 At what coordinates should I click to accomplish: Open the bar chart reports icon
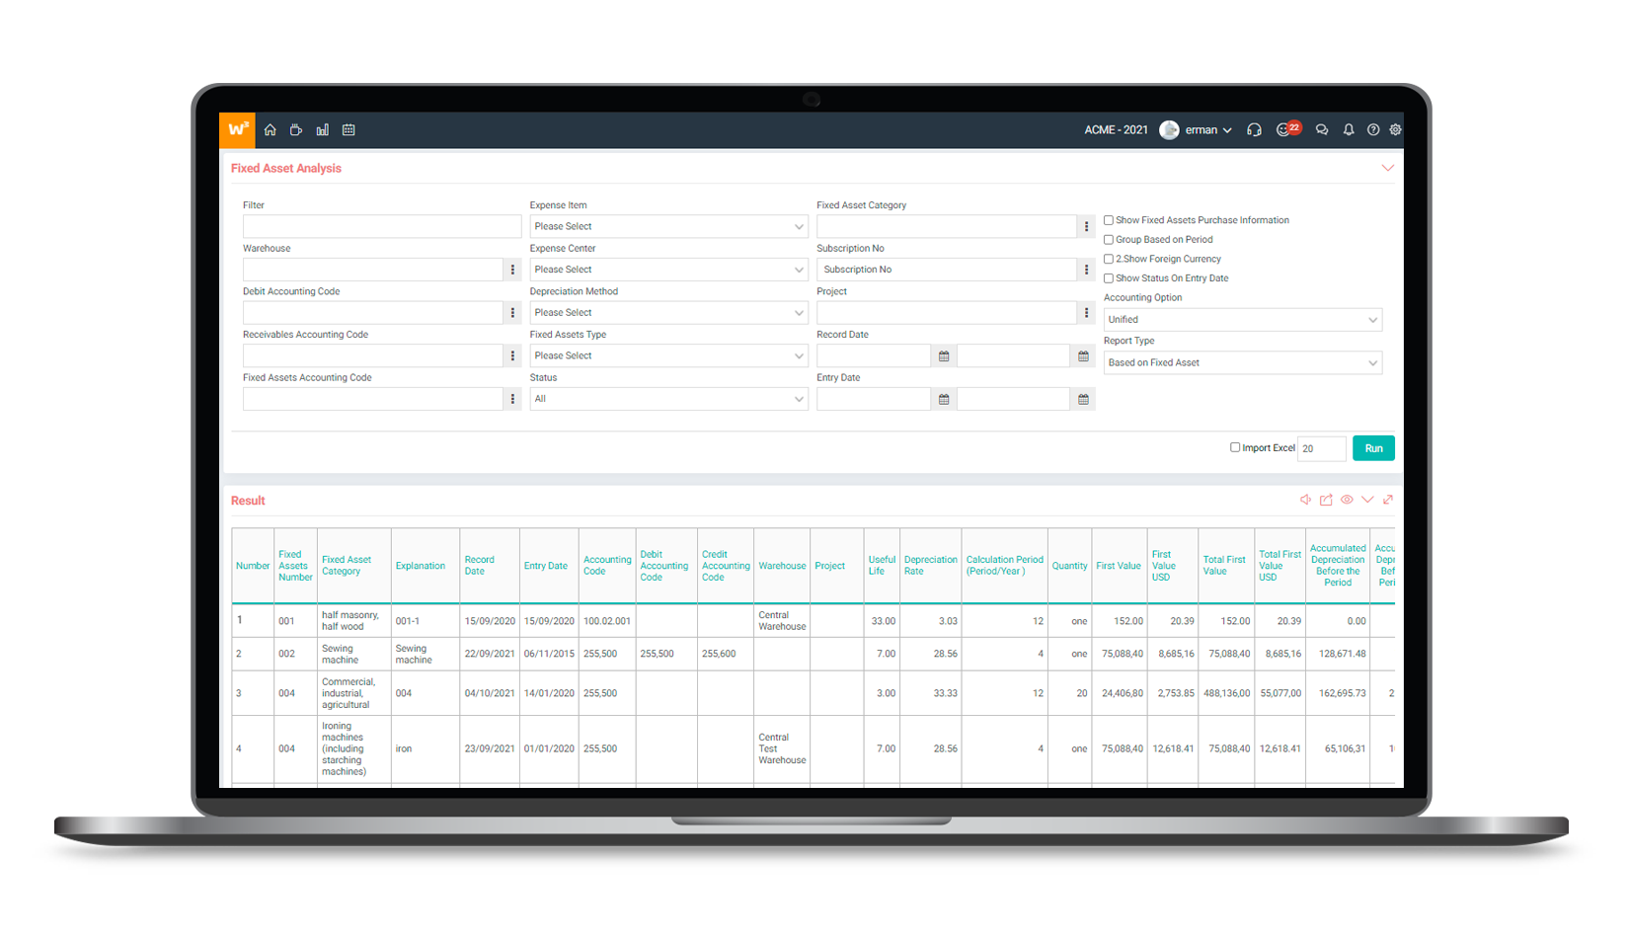click(x=322, y=130)
